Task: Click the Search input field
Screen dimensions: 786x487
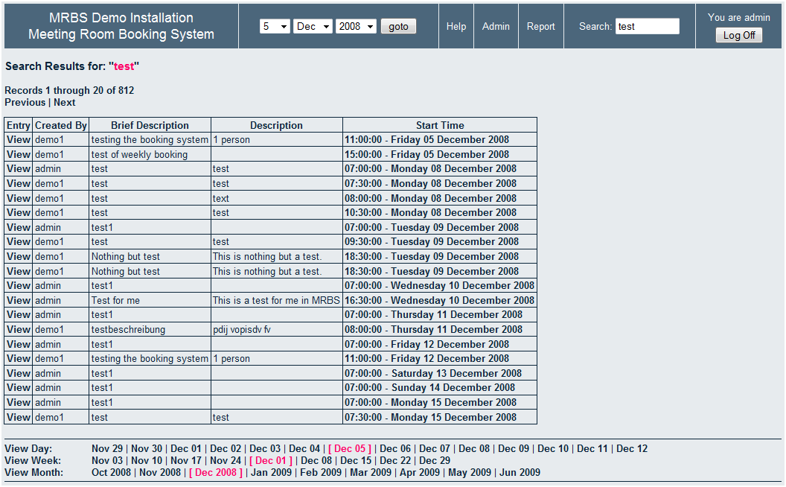Action: point(647,26)
